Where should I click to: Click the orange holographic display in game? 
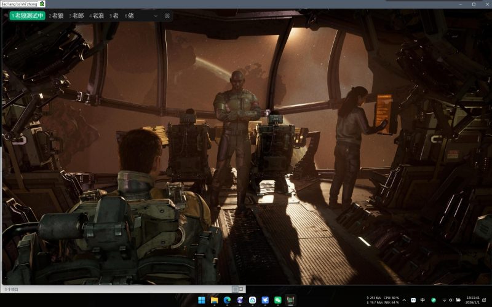coord(383,114)
